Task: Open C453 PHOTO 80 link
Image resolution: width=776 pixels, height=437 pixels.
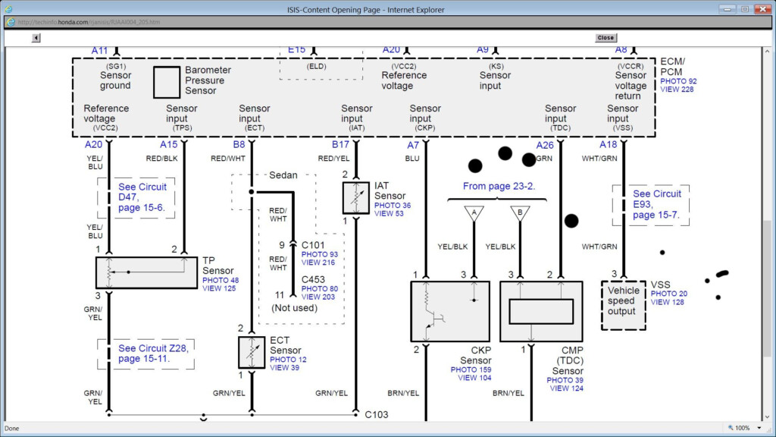Action: [320, 289]
